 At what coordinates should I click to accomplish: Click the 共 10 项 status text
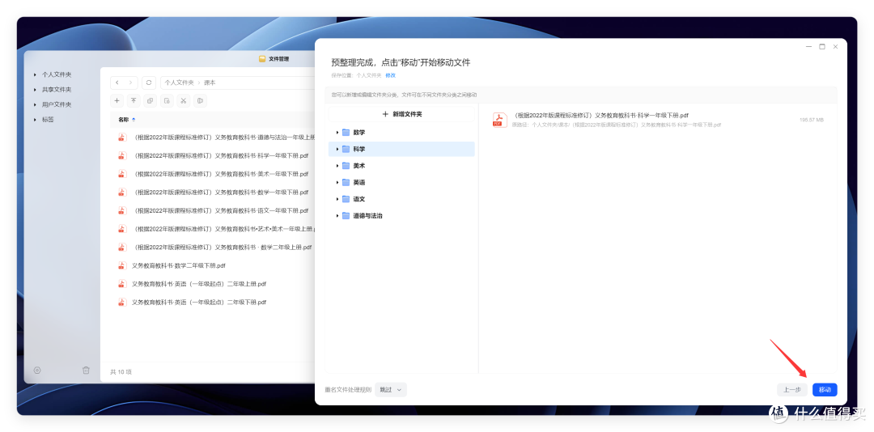(121, 372)
